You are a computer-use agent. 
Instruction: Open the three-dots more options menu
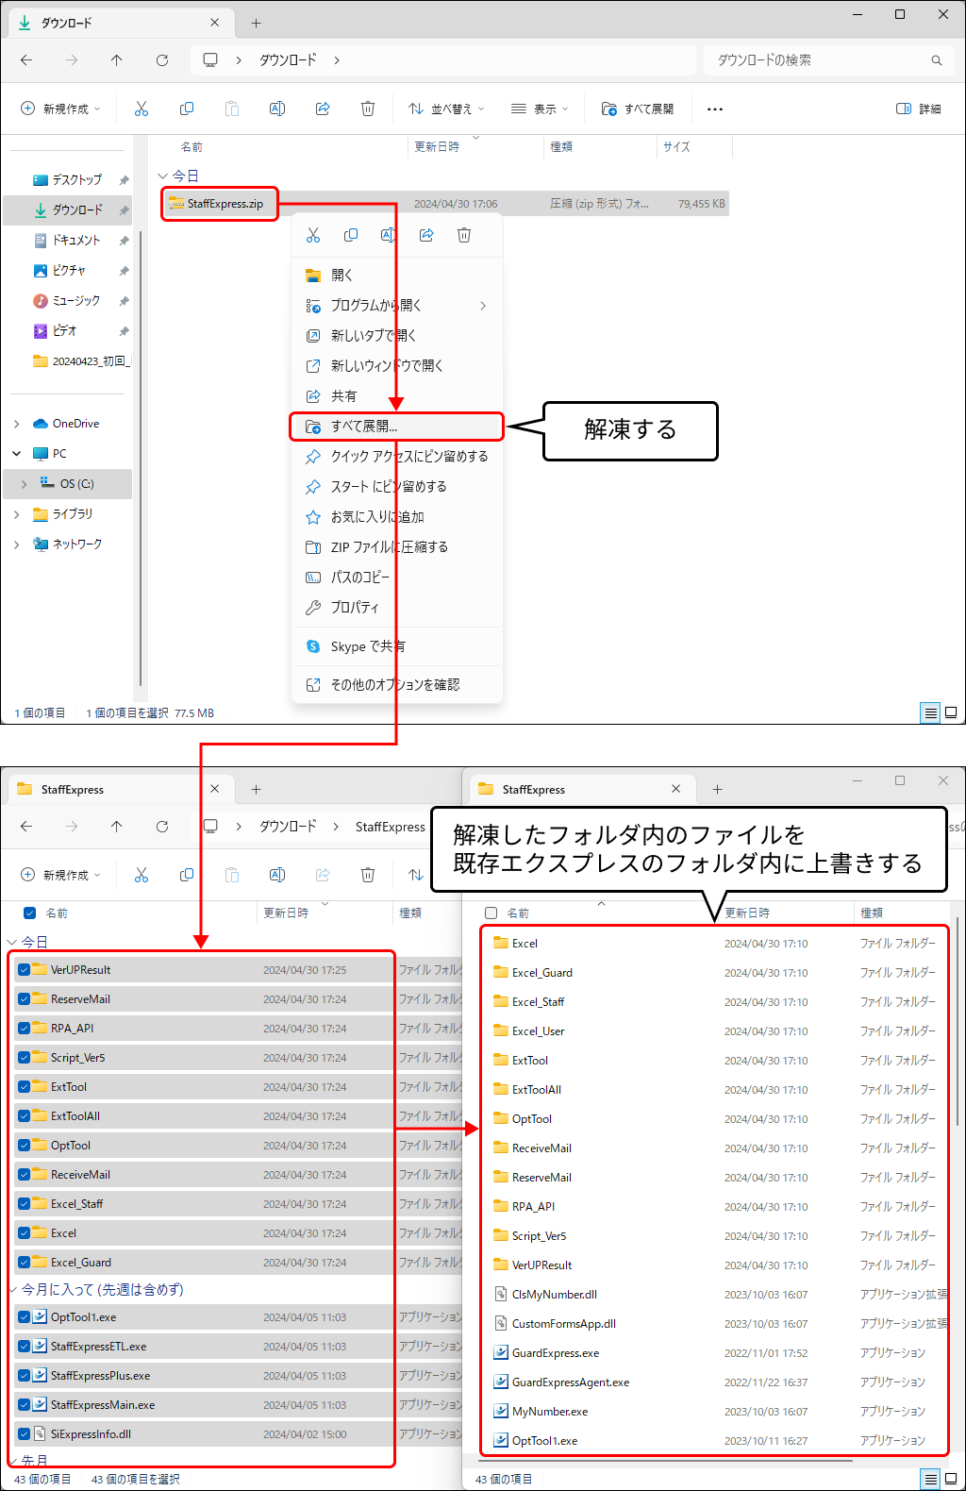[x=715, y=109]
